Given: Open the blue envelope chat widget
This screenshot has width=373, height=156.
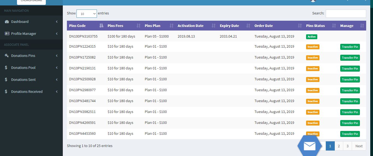Looking at the screenshot, I should coord(309,146).
